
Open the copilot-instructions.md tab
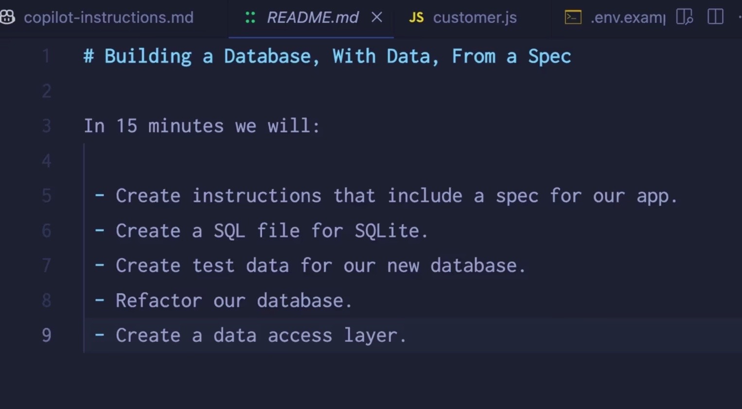tap(108, 17)
